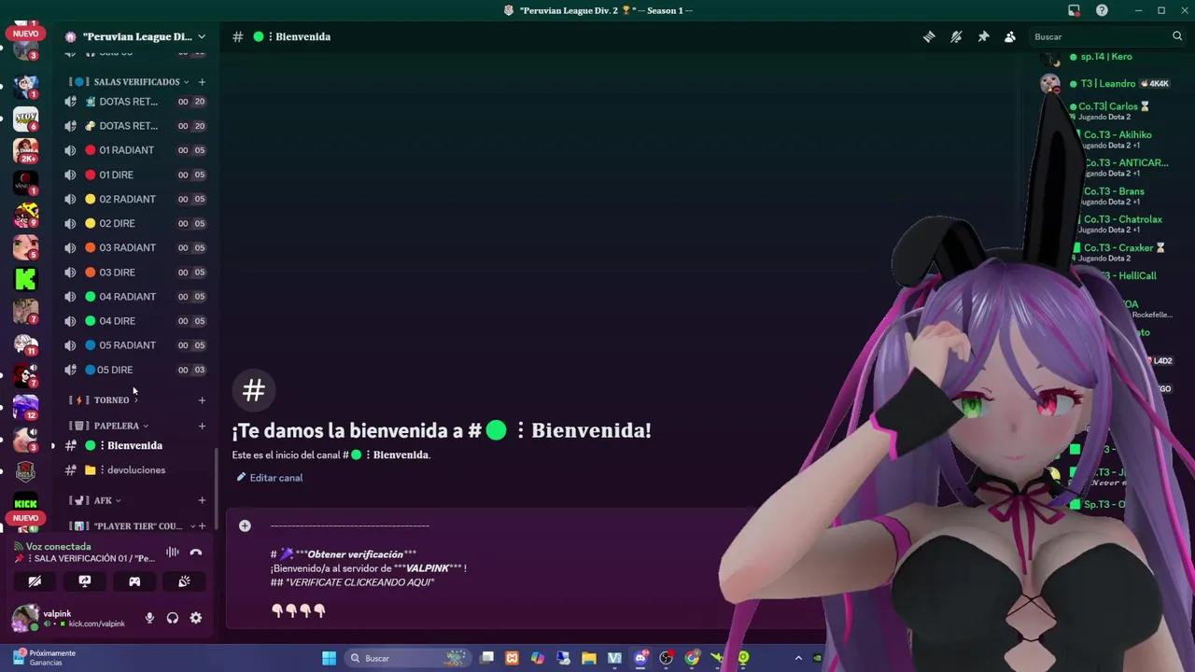Join 05 DIRE voice channel
This screenshot has width=1195, height=672.
(136, 370)
